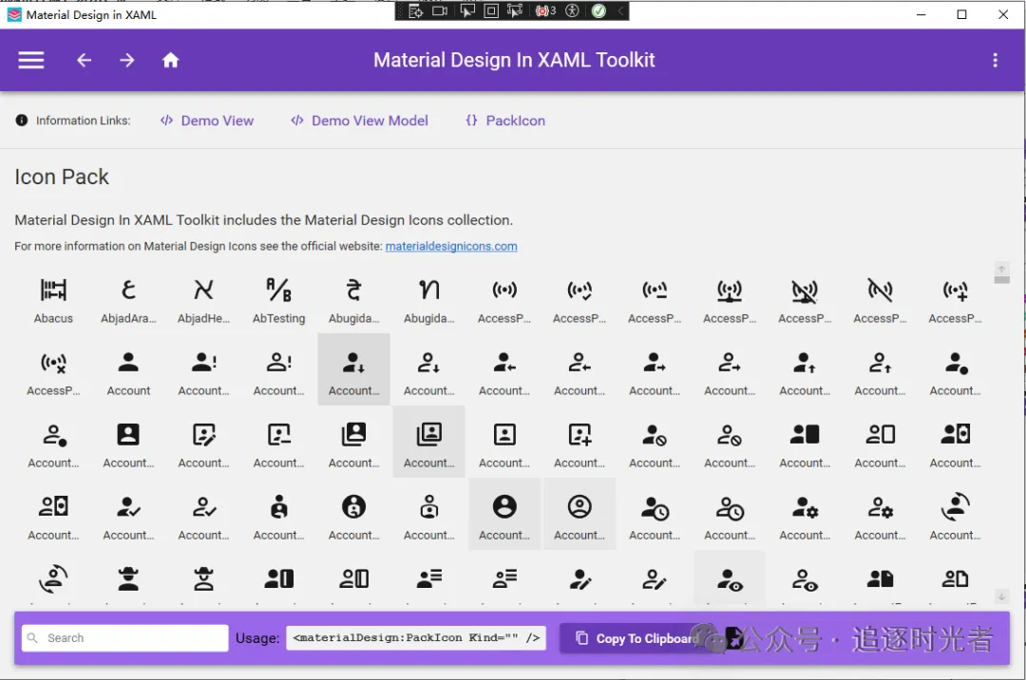Click the Home icon in header
Image resolution: width=1026 pixels, height=680 pixels.
pyautogui.click(x=170, y=60)
